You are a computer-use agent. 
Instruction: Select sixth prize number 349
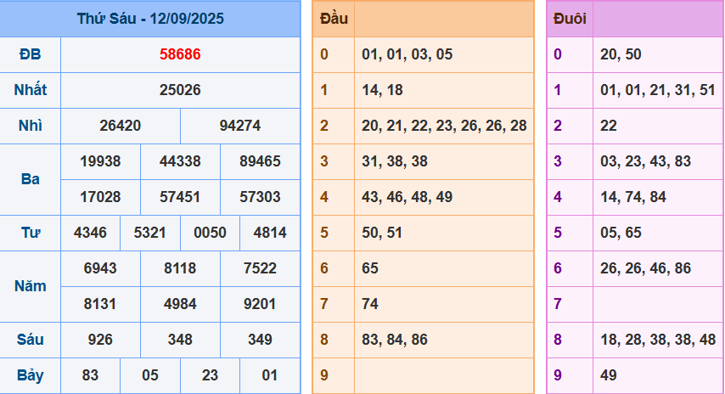point(260,339)
